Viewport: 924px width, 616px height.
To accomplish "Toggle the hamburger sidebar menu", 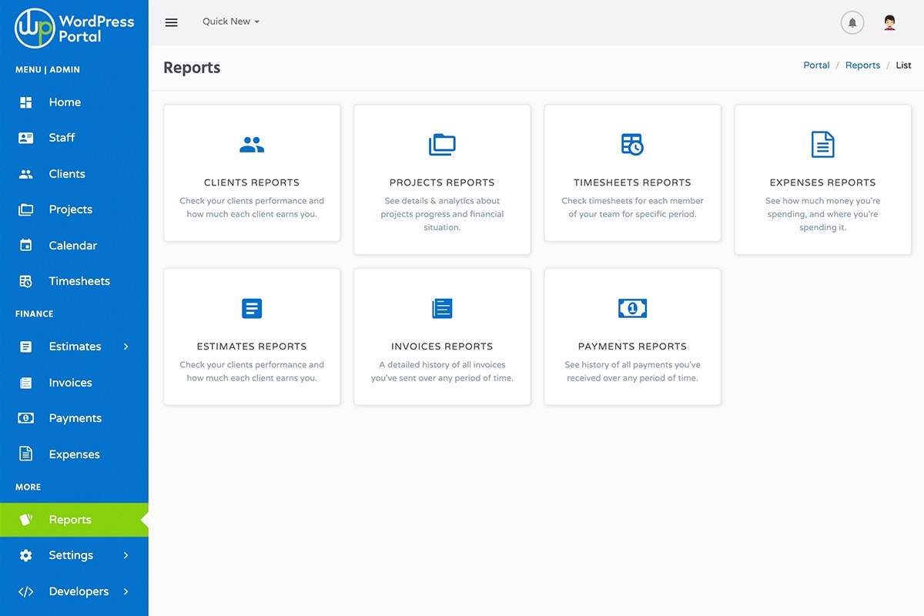I will [171, 22].
